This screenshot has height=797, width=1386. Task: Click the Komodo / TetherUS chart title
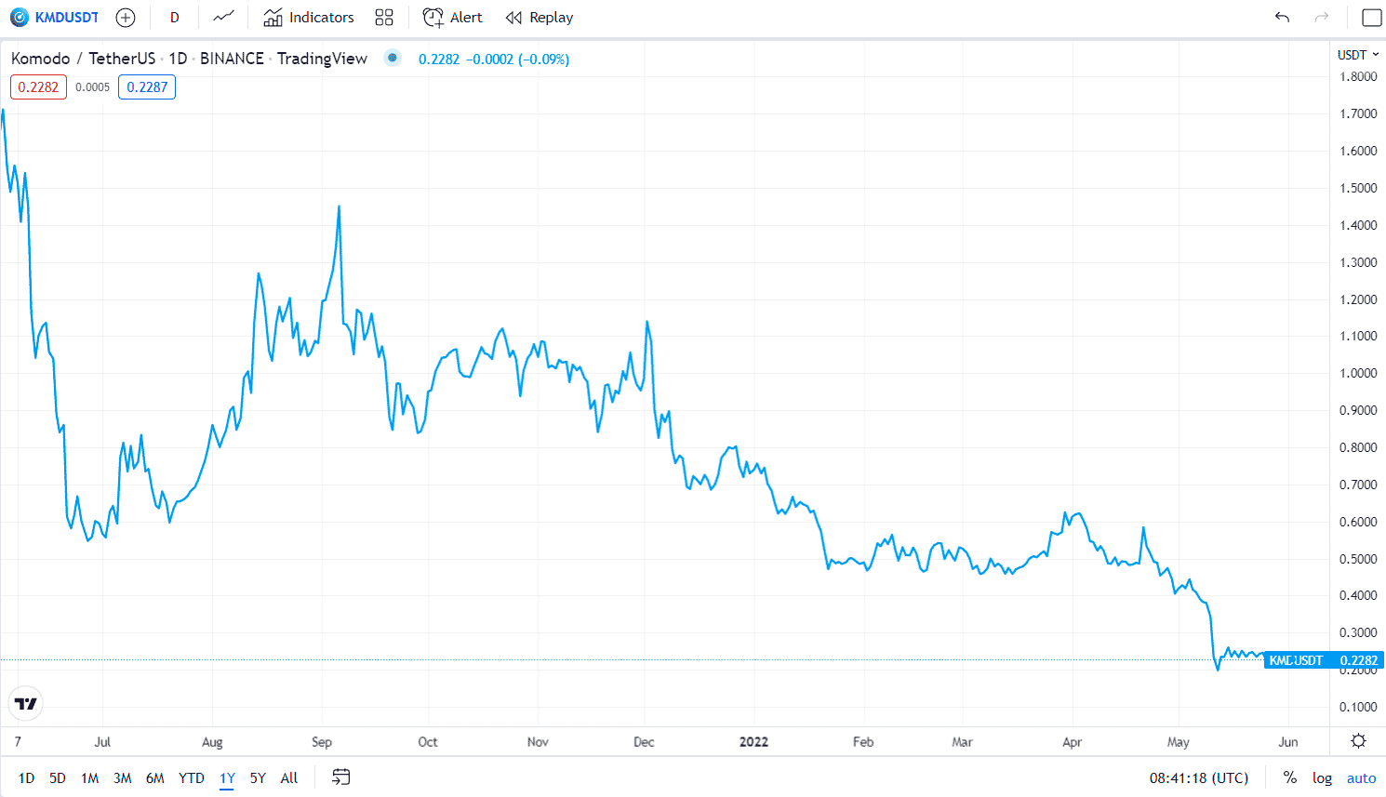tap(189, 59)
